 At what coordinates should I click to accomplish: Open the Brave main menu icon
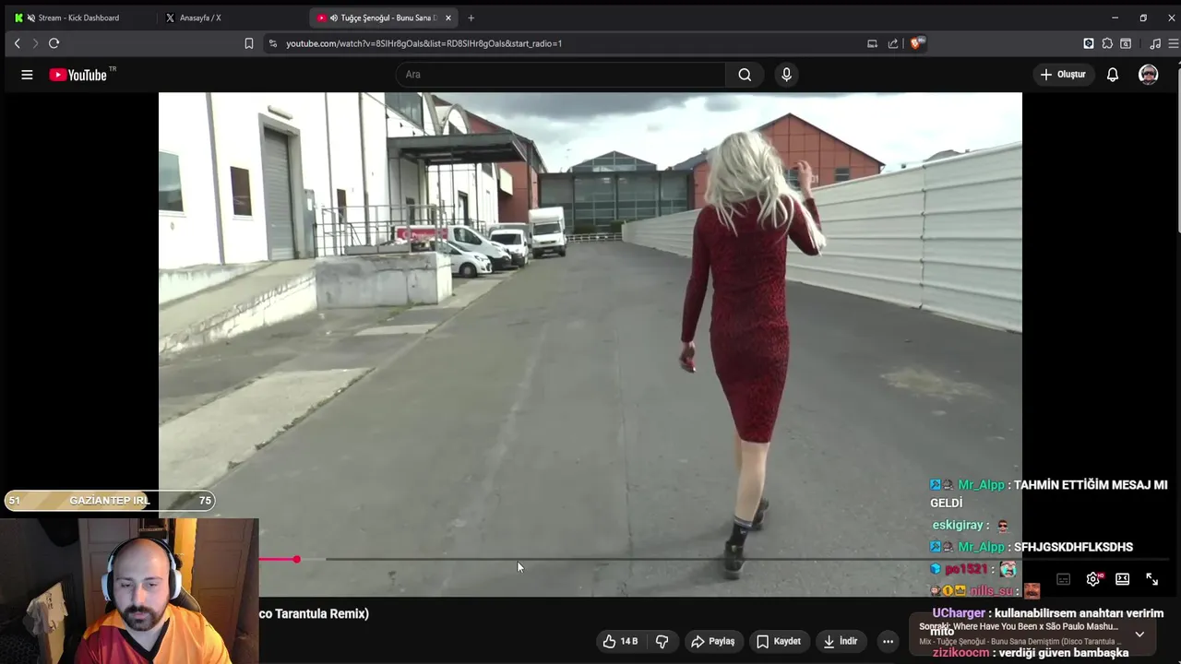click(1173, 43)
